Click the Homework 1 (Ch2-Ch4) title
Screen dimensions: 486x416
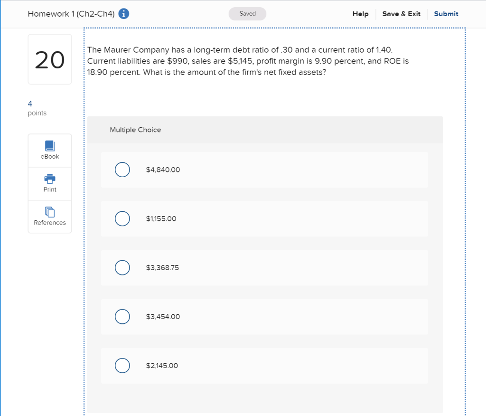pos(70,14)
